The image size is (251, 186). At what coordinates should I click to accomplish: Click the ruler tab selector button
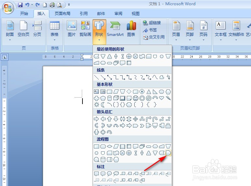tap(5, 57)
